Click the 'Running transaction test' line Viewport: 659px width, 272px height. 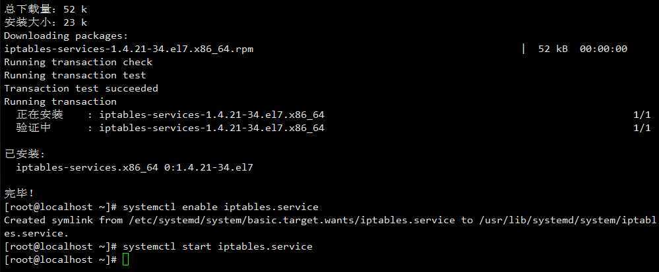pyautogui.click(x=75, y=75)
